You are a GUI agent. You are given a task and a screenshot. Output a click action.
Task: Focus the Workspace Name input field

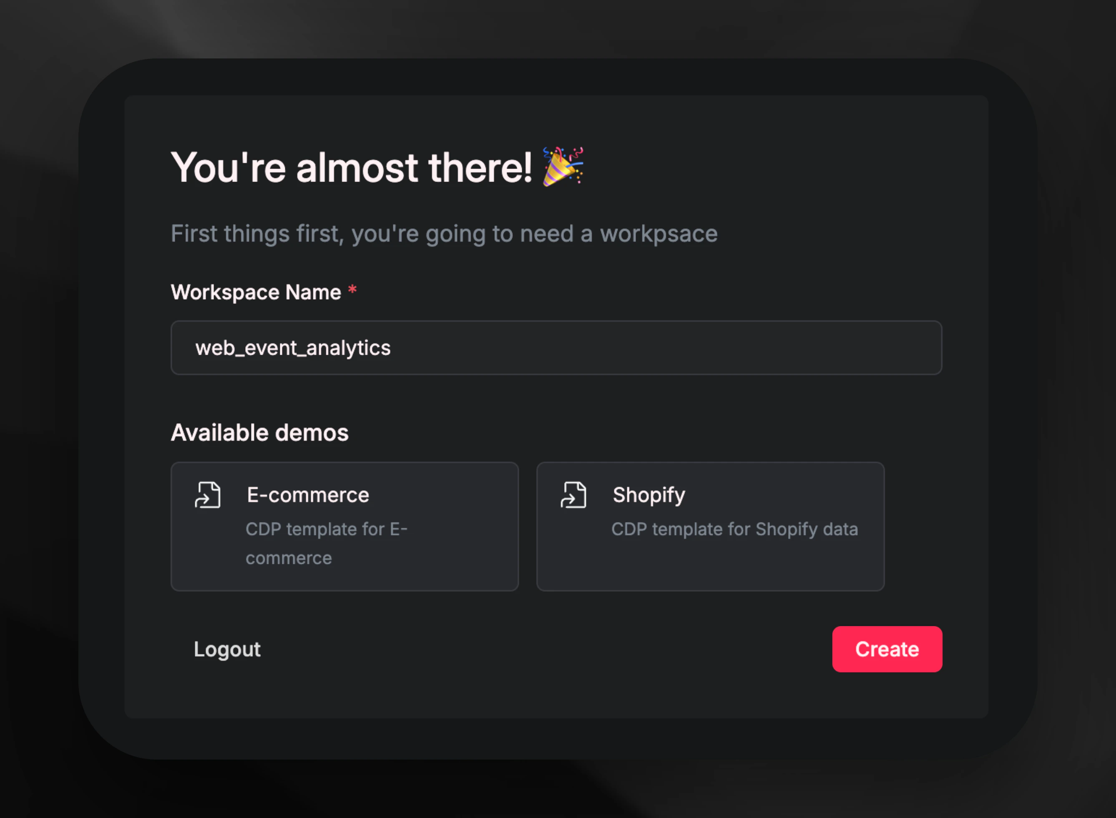click(556, 348)
